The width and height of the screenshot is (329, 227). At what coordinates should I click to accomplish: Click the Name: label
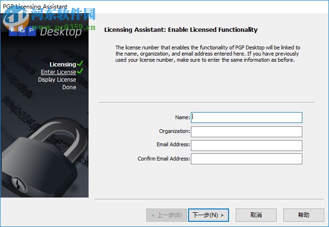(182, 117)
